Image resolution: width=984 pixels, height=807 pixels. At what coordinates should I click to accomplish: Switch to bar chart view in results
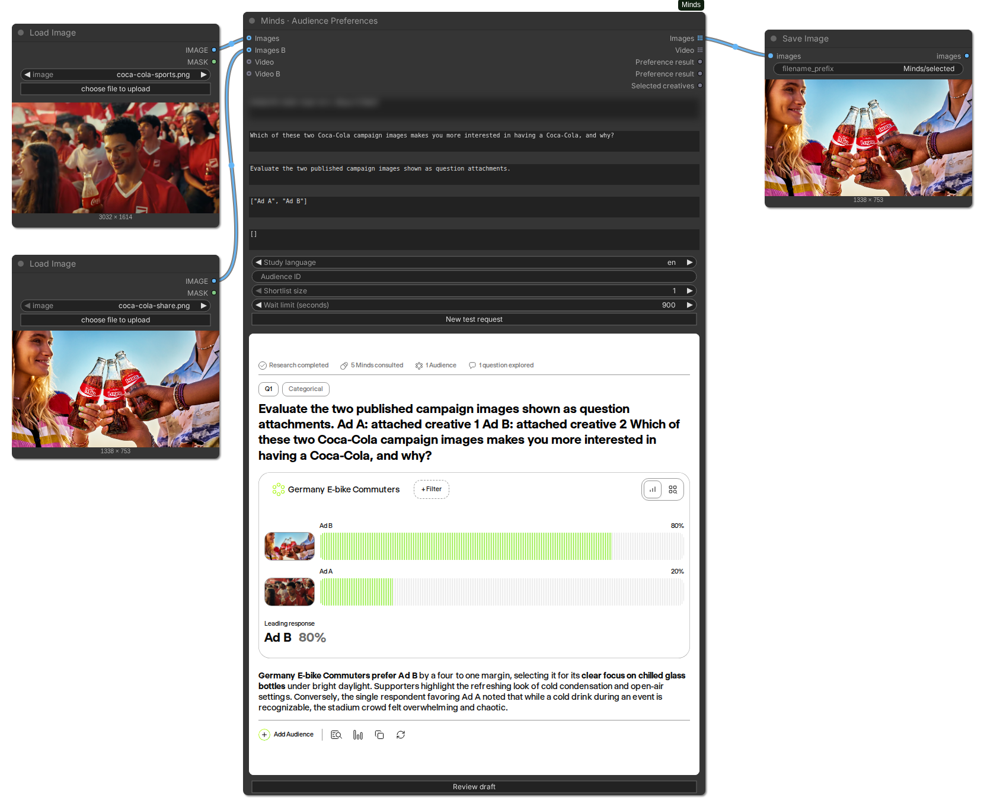click(653, 489)
